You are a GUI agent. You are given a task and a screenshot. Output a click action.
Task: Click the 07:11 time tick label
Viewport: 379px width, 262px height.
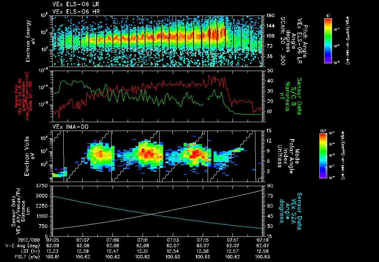pos(142,240)
